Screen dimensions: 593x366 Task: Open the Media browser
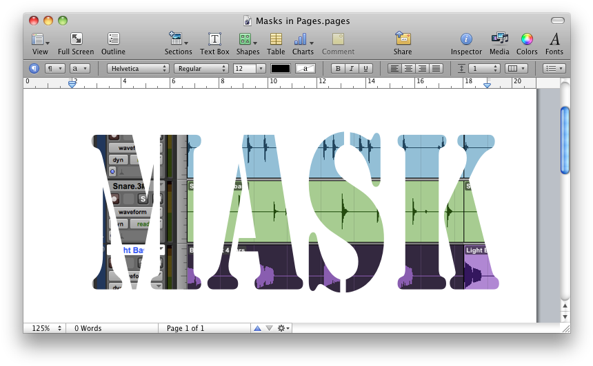[x=499, y=44]
